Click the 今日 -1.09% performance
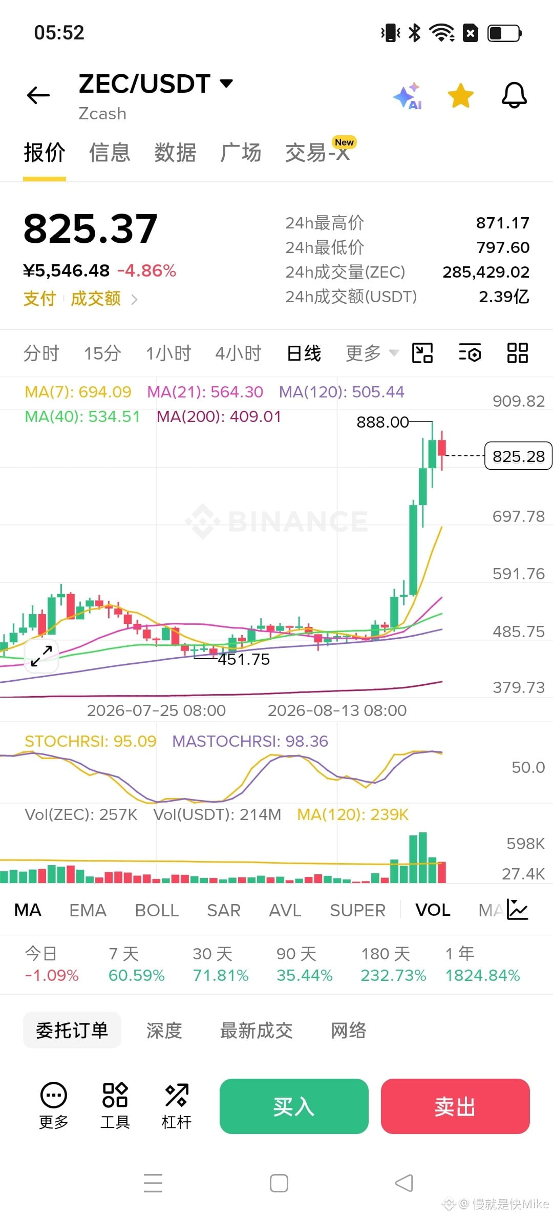This screenshot has height=1217, width=553. (52, 964)
